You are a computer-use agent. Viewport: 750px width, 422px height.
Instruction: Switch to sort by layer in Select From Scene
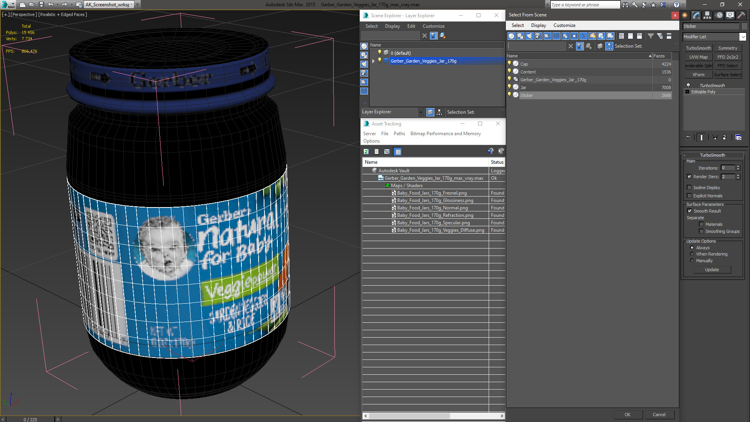600,46
